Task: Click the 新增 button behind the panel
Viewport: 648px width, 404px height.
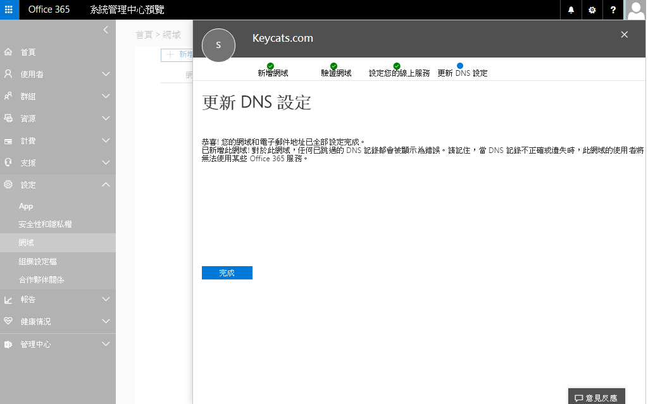Action: pos(177,54)
